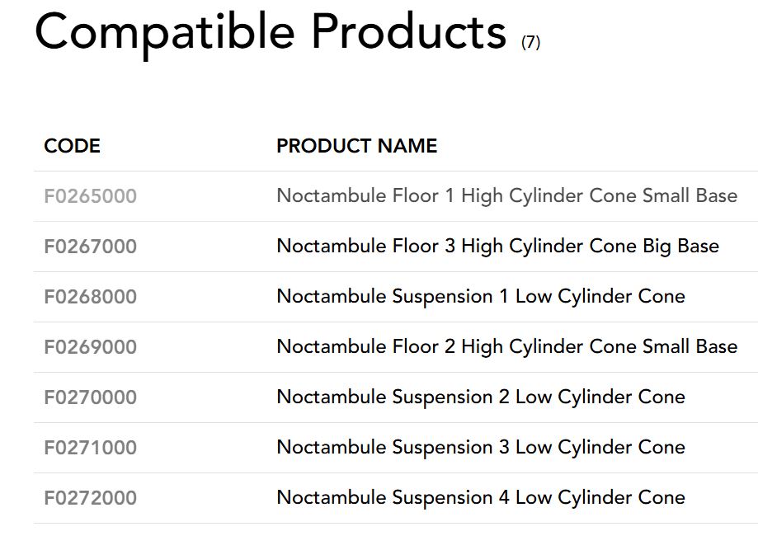Click the F0271000 code link
Image resolution: width=758 pixels, height=550 pixels.
coord(90,448)
